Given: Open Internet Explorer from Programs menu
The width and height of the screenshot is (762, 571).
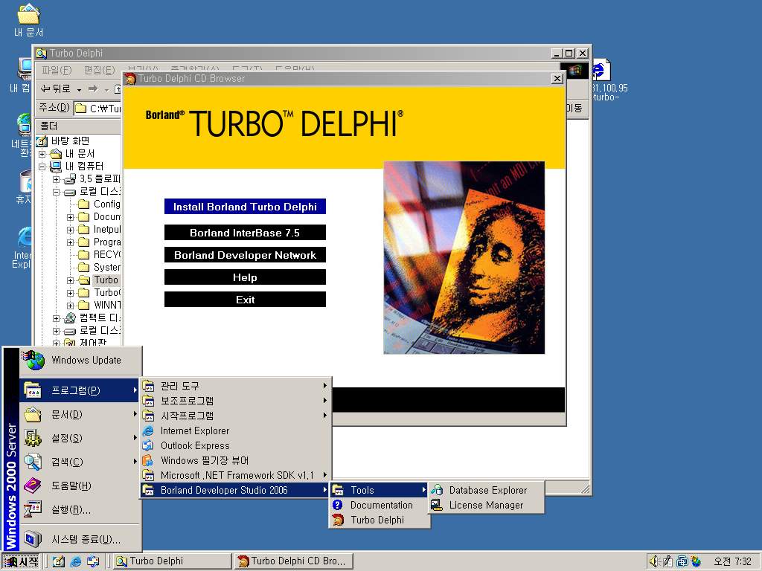Looking at the screenshot, I should pos(195,430).
